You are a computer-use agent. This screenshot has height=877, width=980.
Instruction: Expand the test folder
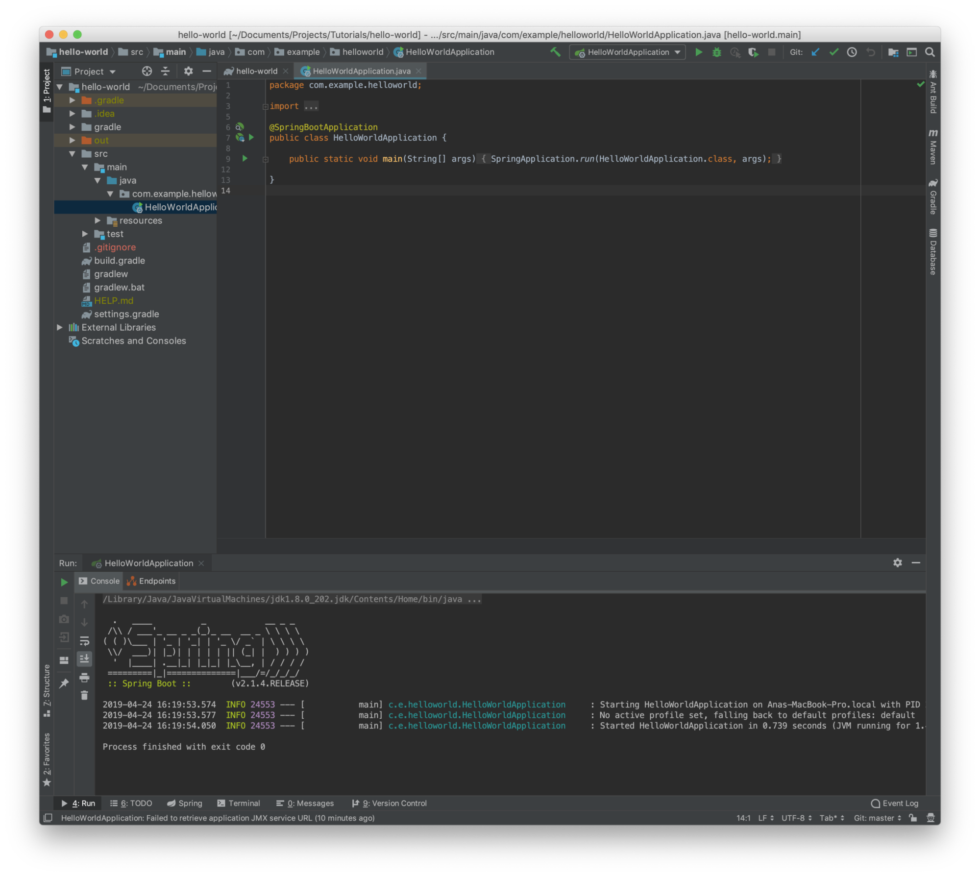[x=85, y=234]
